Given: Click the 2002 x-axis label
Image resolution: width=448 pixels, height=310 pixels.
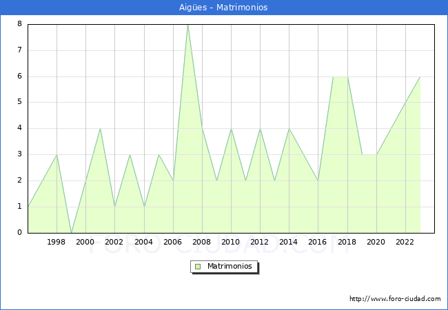Looking at the screenshot, I should click(114, 242).
